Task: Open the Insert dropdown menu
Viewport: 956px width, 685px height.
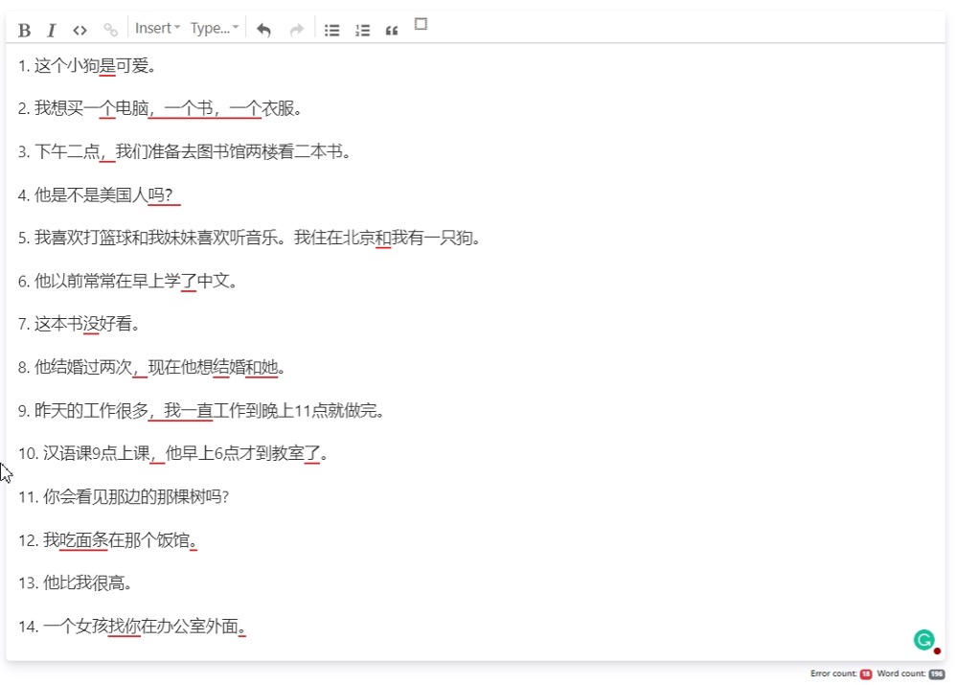Action: pos(157,29)
